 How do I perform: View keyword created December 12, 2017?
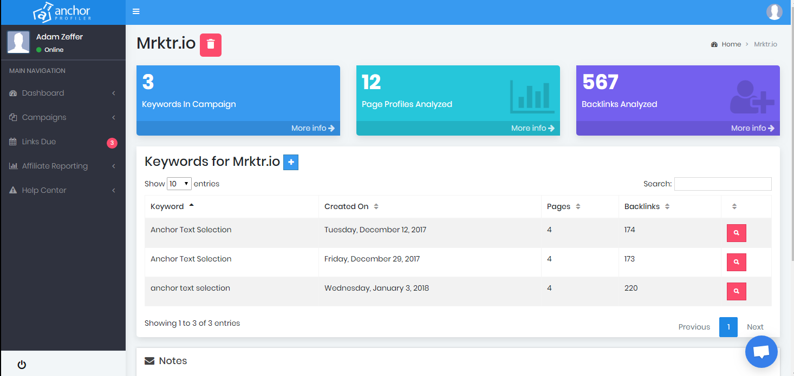pyautogui.click(x=737, y=233)
